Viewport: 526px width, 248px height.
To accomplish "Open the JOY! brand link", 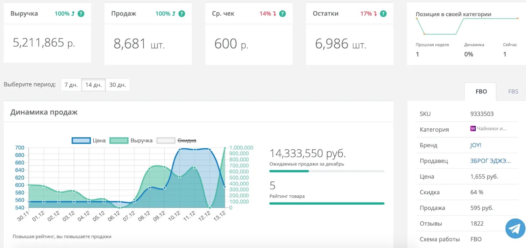I will [475, 145].
